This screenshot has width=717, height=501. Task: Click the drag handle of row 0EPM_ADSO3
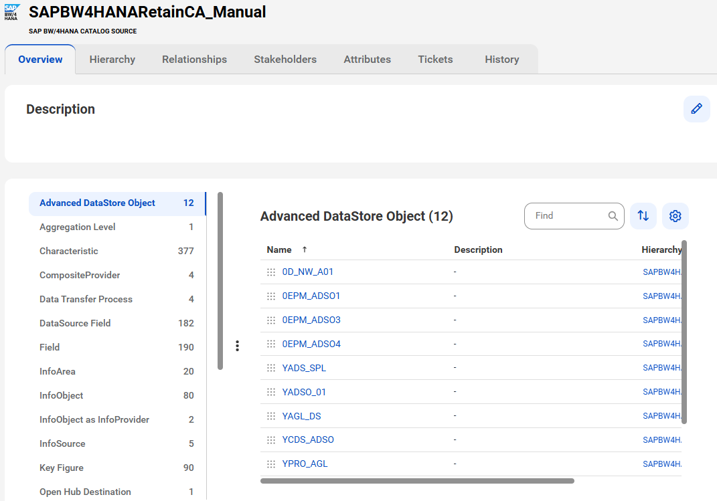pyautogui.click(x=270, y=320)
